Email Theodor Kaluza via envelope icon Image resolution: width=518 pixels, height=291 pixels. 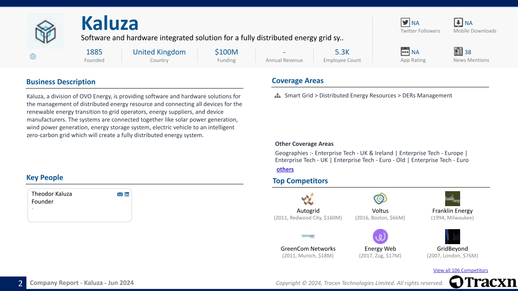tap(120, 194)
